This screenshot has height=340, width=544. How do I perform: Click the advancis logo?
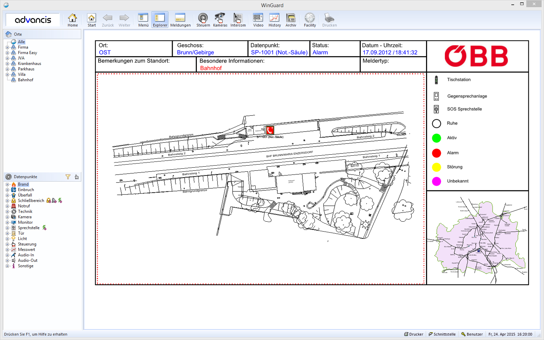click(33, 20)
